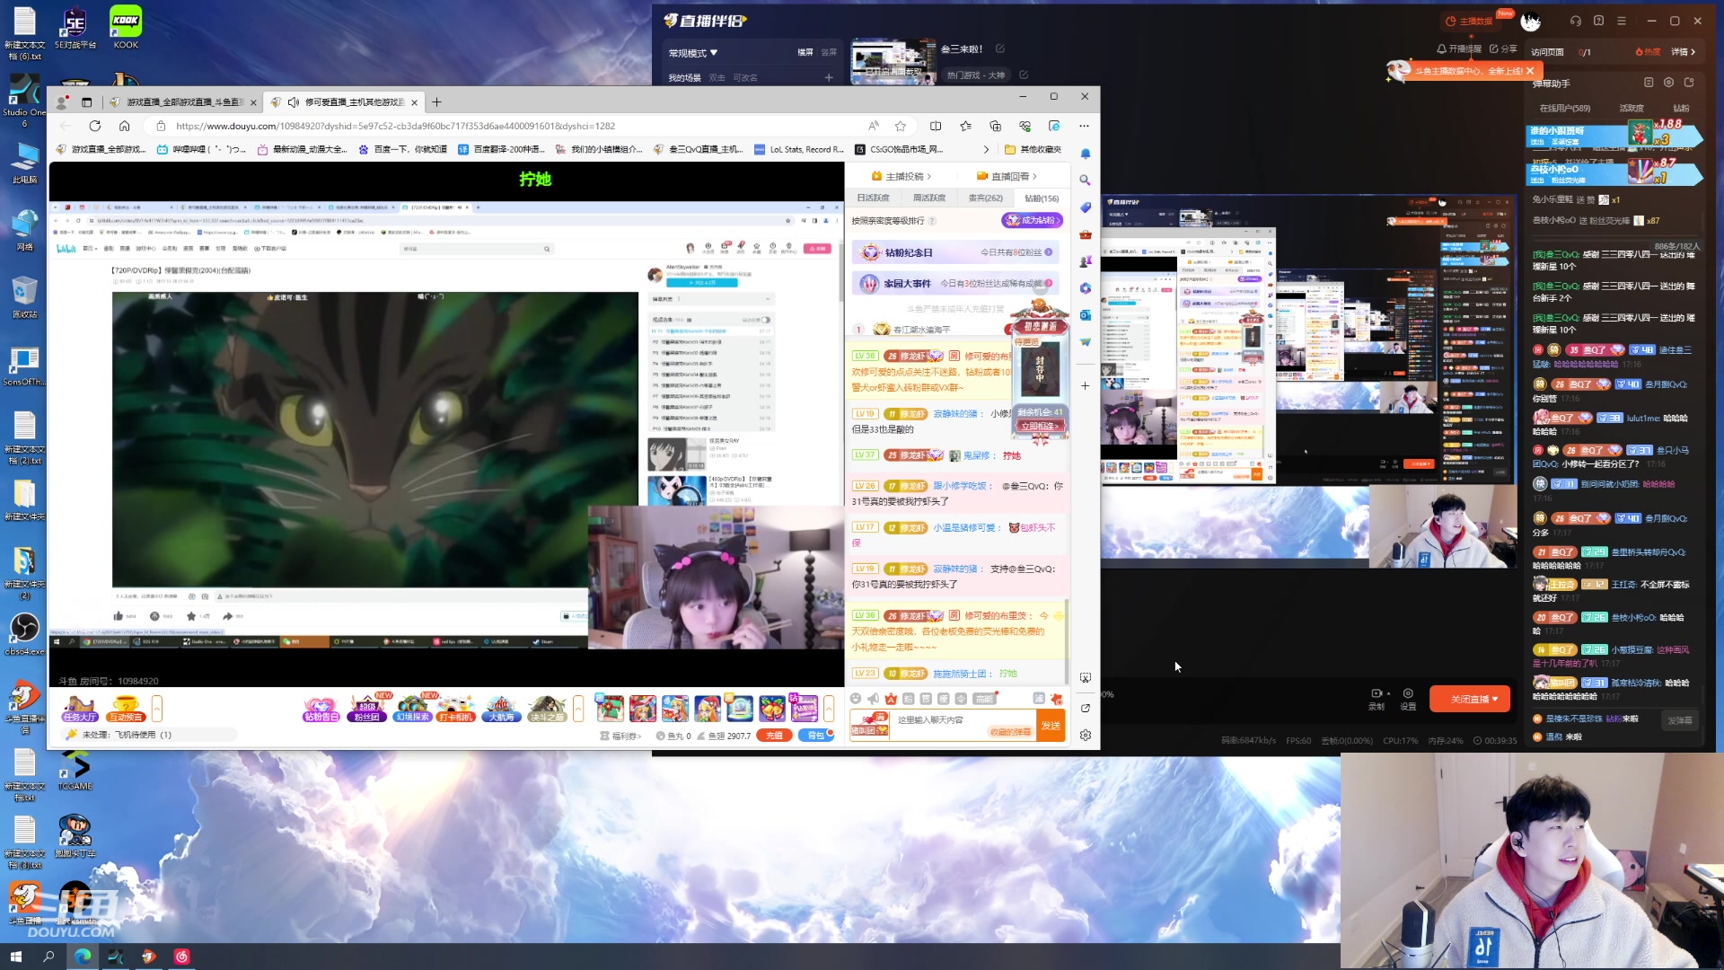Switch to the 贵宾(262) tab
Viewport: 1724px width, 970px height.
pyautogui.click(x=985, y=198)
